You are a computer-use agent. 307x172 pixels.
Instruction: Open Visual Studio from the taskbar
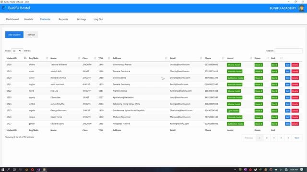[x=38, y=170]
